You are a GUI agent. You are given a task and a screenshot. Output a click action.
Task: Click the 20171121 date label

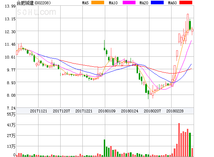39,111
